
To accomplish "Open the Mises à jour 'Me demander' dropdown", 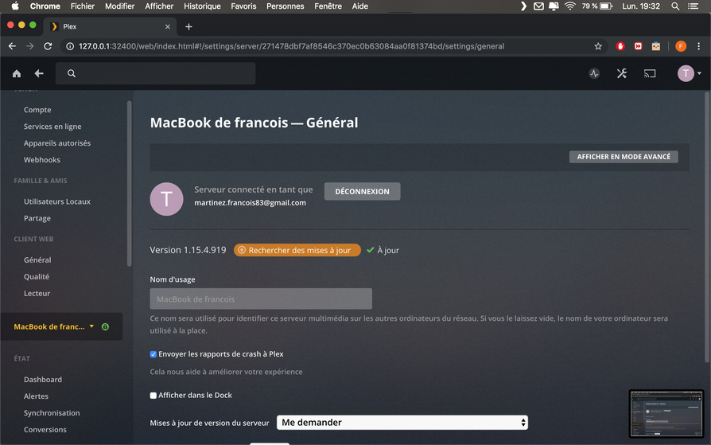I will 402,423.
